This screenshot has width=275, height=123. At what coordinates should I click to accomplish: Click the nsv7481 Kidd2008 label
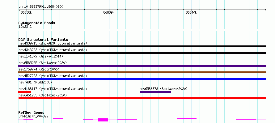click(x=35, y=82)
